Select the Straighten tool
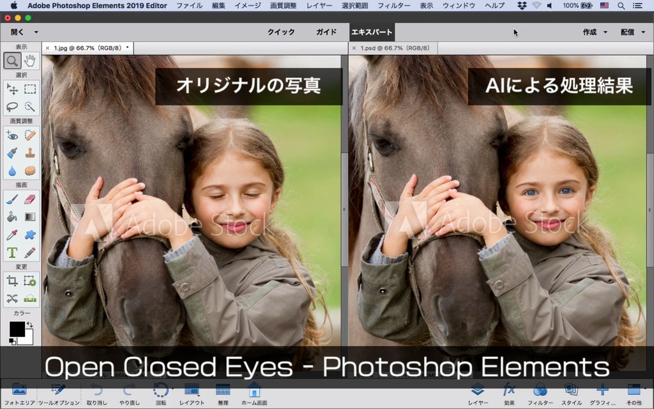This screenshot has width=654, height=409. coord(29,299)
